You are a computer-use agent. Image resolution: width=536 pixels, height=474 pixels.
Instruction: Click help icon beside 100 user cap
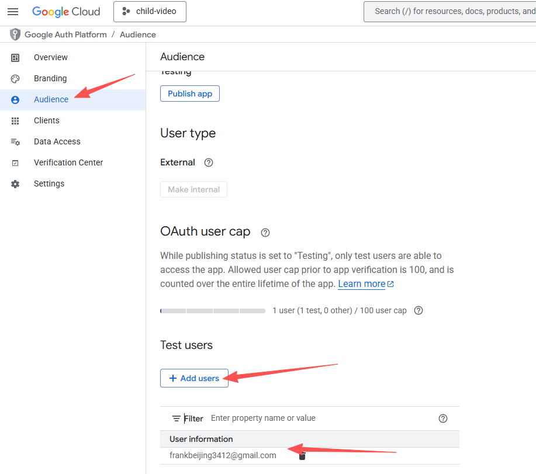tap(419, 310)
